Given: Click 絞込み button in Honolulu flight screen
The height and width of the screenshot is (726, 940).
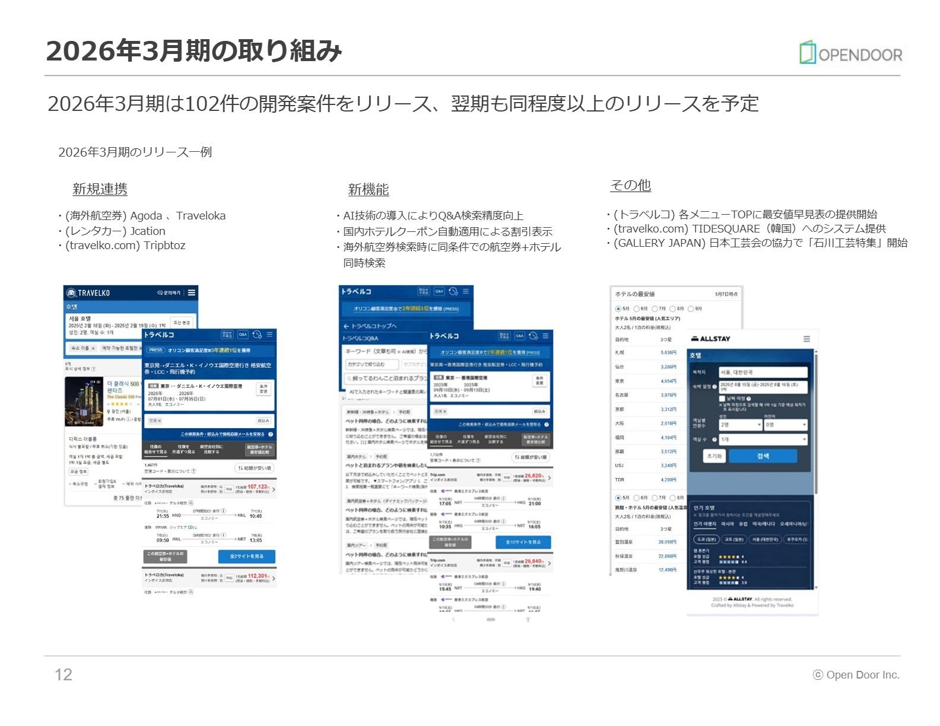Looking at the screenshot, I should tap(263, 421).
